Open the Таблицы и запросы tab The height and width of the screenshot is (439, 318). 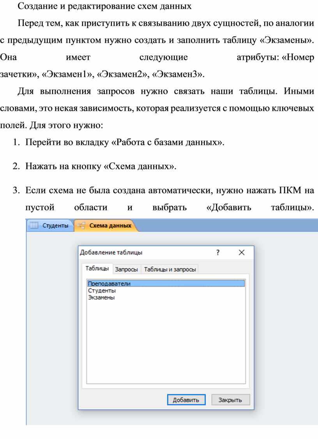170,269
